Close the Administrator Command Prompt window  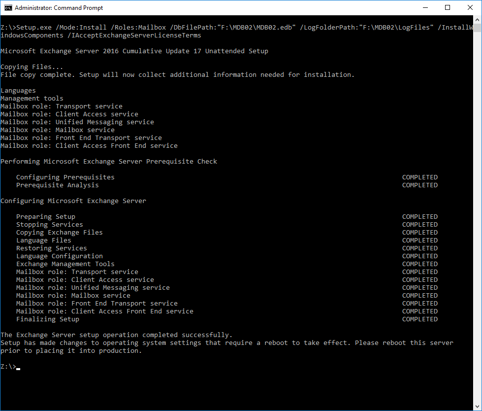(470, 8)
